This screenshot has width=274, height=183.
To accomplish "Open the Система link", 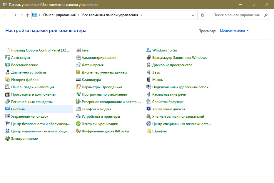I will click(x=18, y=109).
